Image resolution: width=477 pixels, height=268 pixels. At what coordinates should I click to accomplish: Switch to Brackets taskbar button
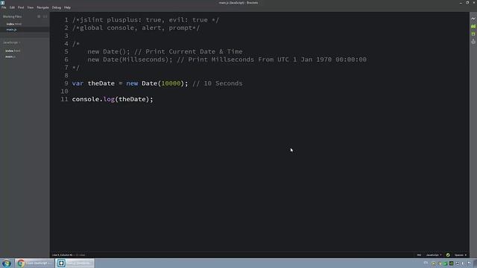pos(75,263)
